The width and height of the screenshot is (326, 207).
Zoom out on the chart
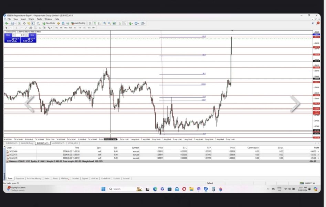(x=109, y=23)
